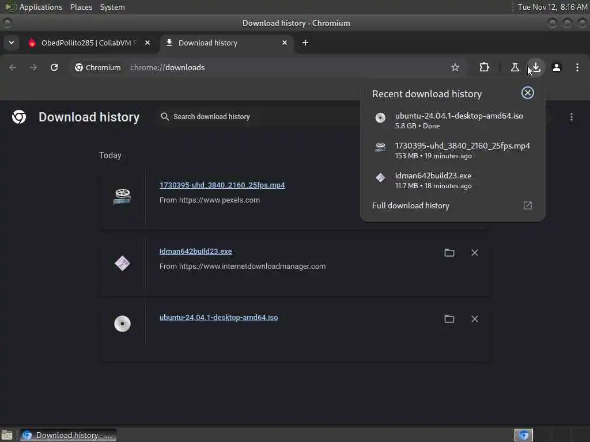The width and height of the screenshot is (590, 442).
Task: Open the downloads page more actions menu
Action: (x=571, y=117)
